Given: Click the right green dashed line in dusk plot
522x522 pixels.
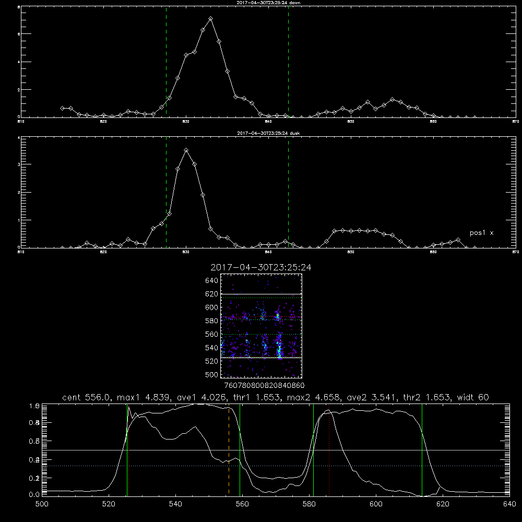Looking at the screenshot, I should 288,192.
